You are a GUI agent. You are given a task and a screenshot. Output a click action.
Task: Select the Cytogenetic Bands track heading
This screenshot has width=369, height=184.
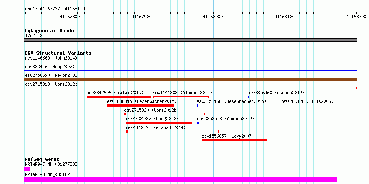point(49,31)
